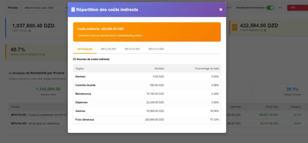The width and height of the screenshot is (308, 143).
Task: Click the 0.06% percentage value
Action: point(215,85)
